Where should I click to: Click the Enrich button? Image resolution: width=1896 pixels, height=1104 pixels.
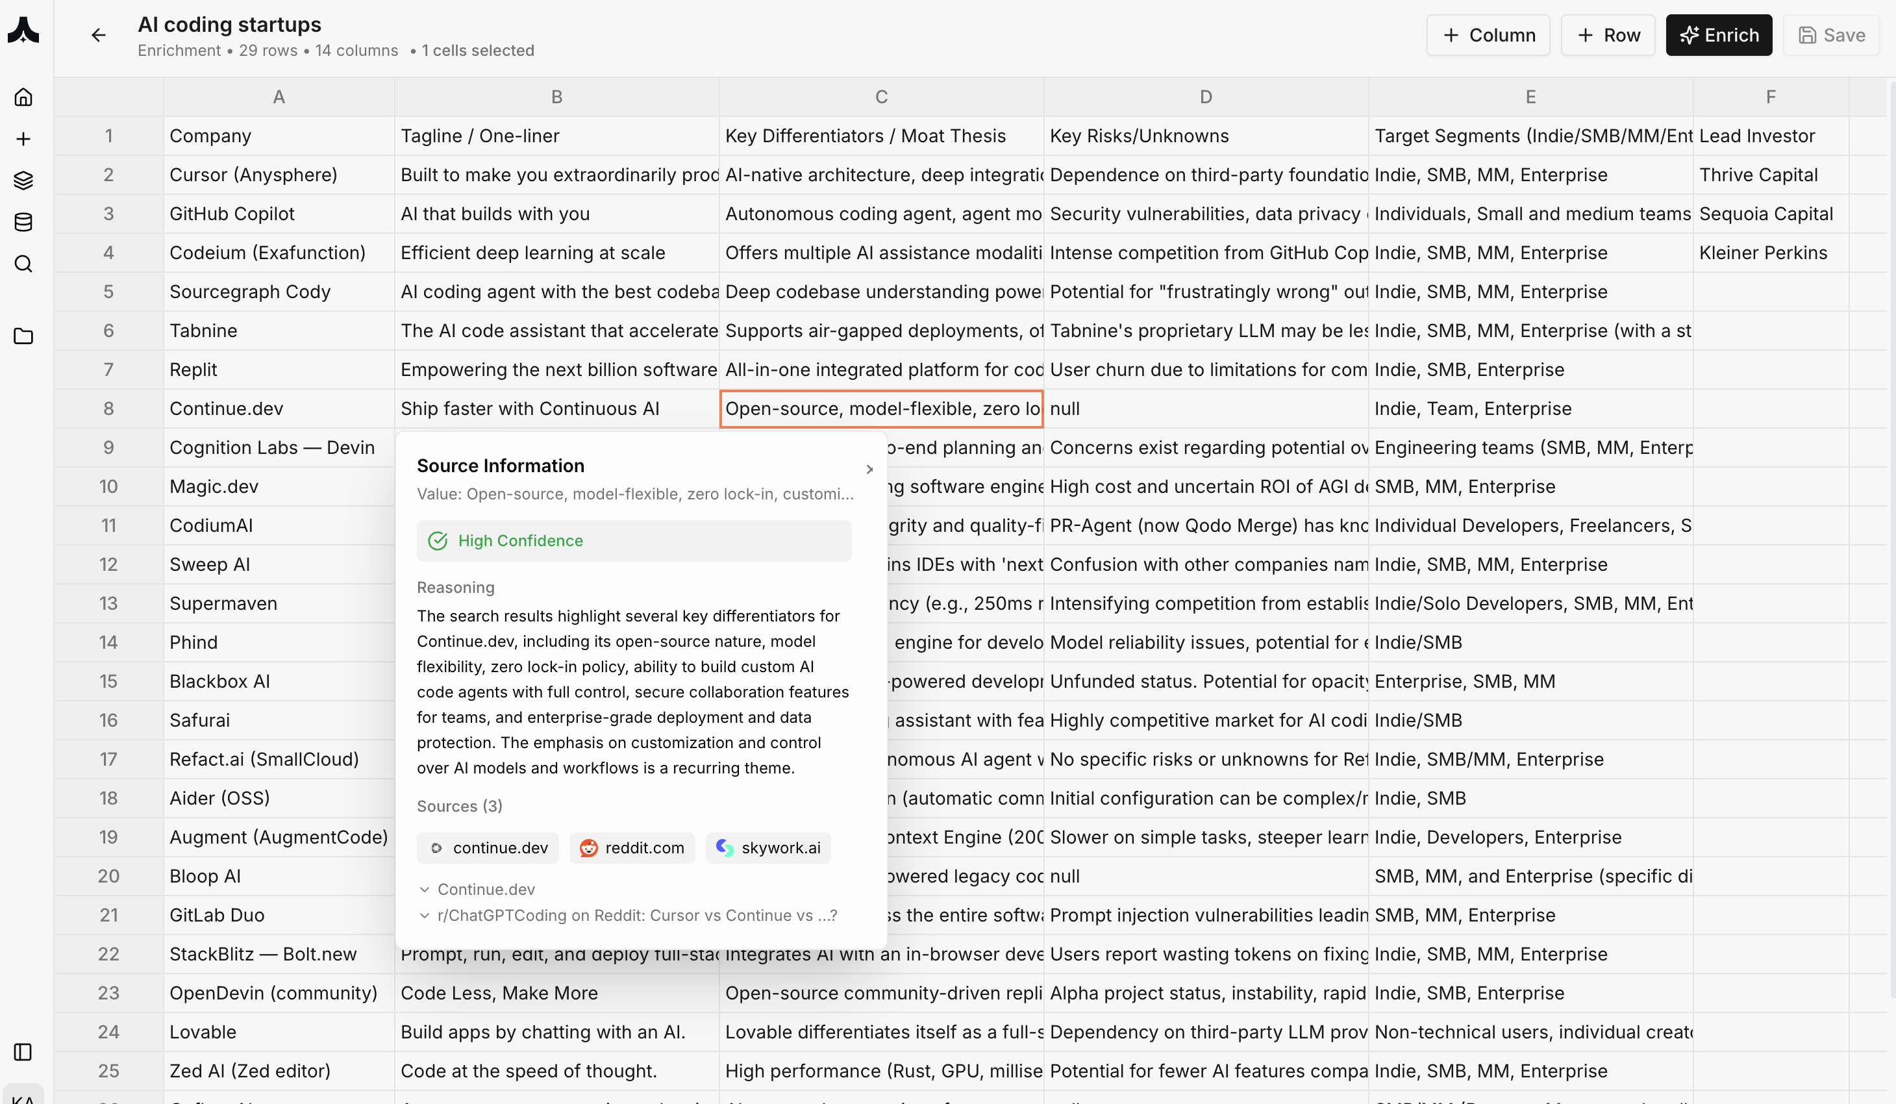click(x=1719, y=35)
